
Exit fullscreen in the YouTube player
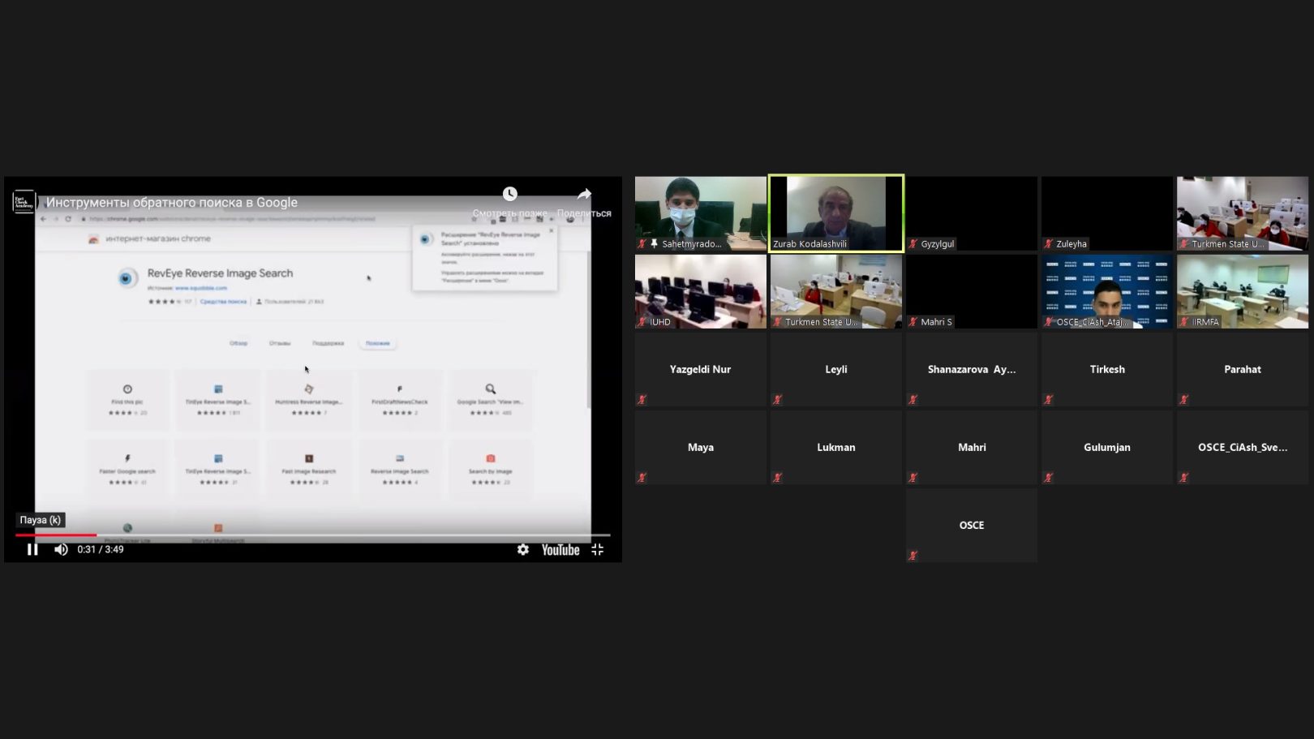click(x=598, y=549)
